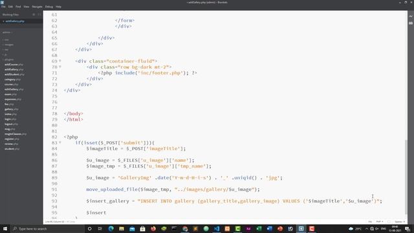Open PowerPoint from taskbar
This screenshot has width=414, height=233.
(x=280, y=228)
